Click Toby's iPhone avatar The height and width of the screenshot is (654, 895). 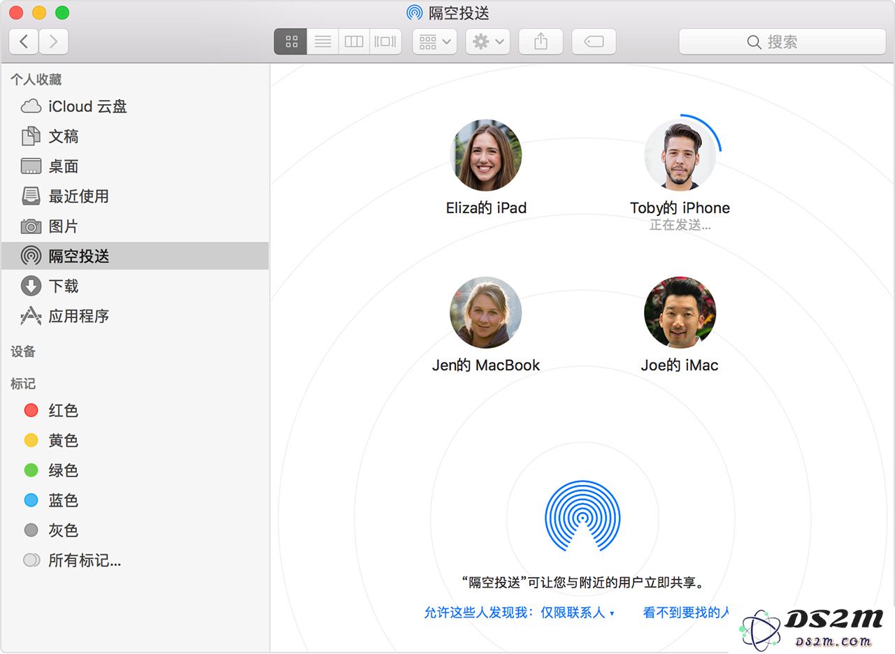(680, 155)
